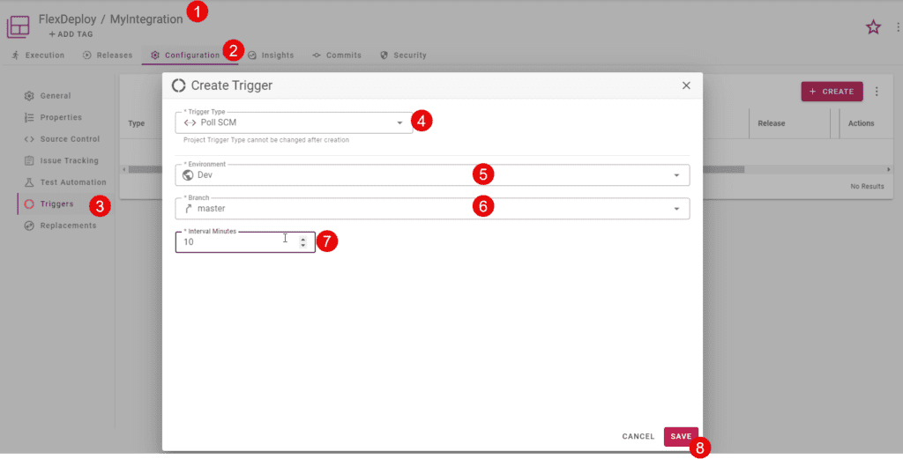This screenshot has height=459, width=903.
Task: Click the Type column header
Action: pyautogui.click(x=137, y=123)
